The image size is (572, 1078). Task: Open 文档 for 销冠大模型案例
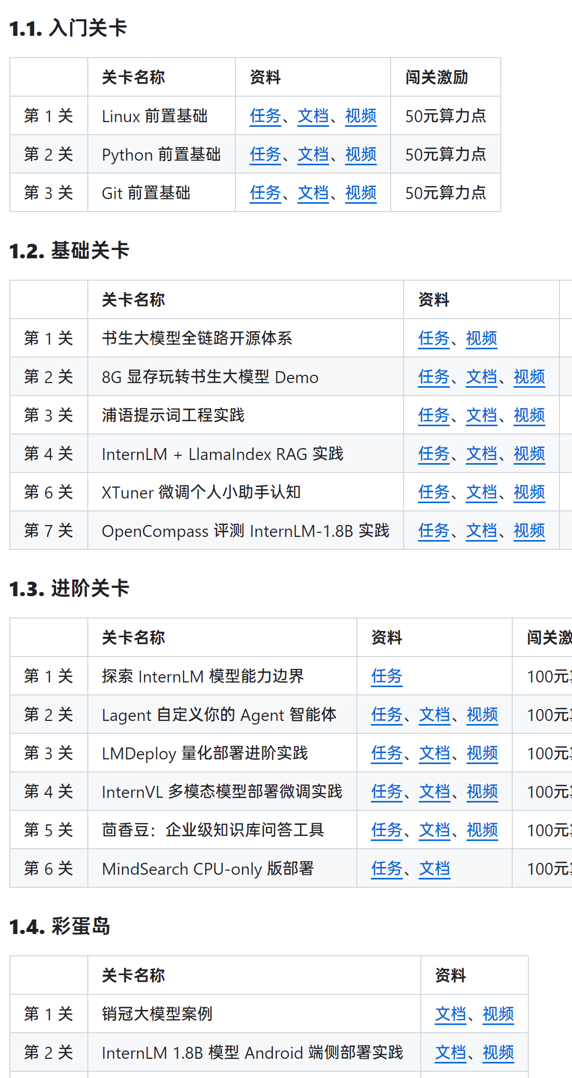pyautogui.click(x=451, y=1014)
